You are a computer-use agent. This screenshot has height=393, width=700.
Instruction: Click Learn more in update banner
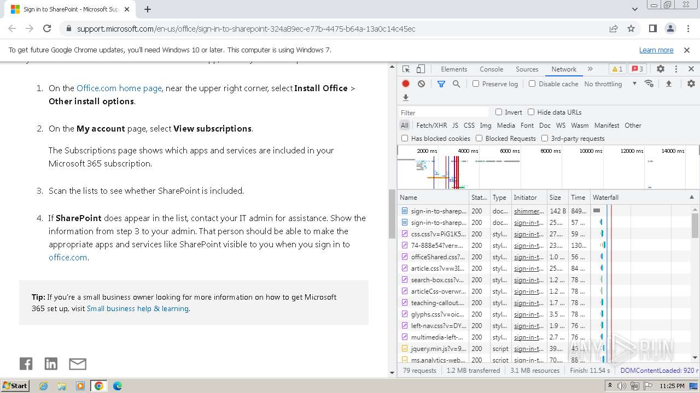click(x=656, y=50)
